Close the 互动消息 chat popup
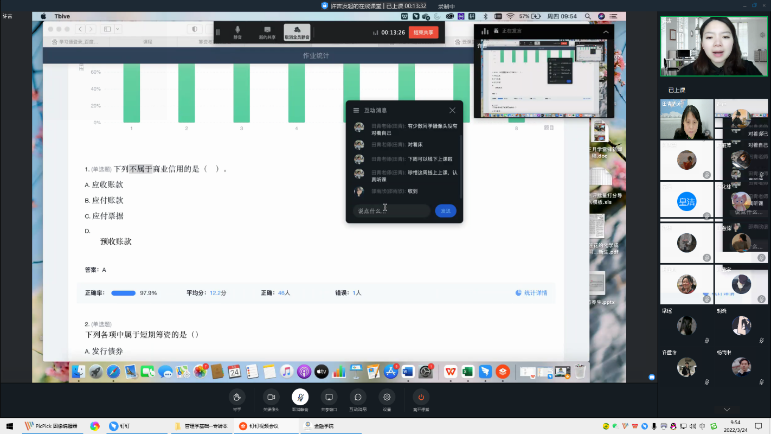Viewport: 771px width, 434px height. click(452, 110)
